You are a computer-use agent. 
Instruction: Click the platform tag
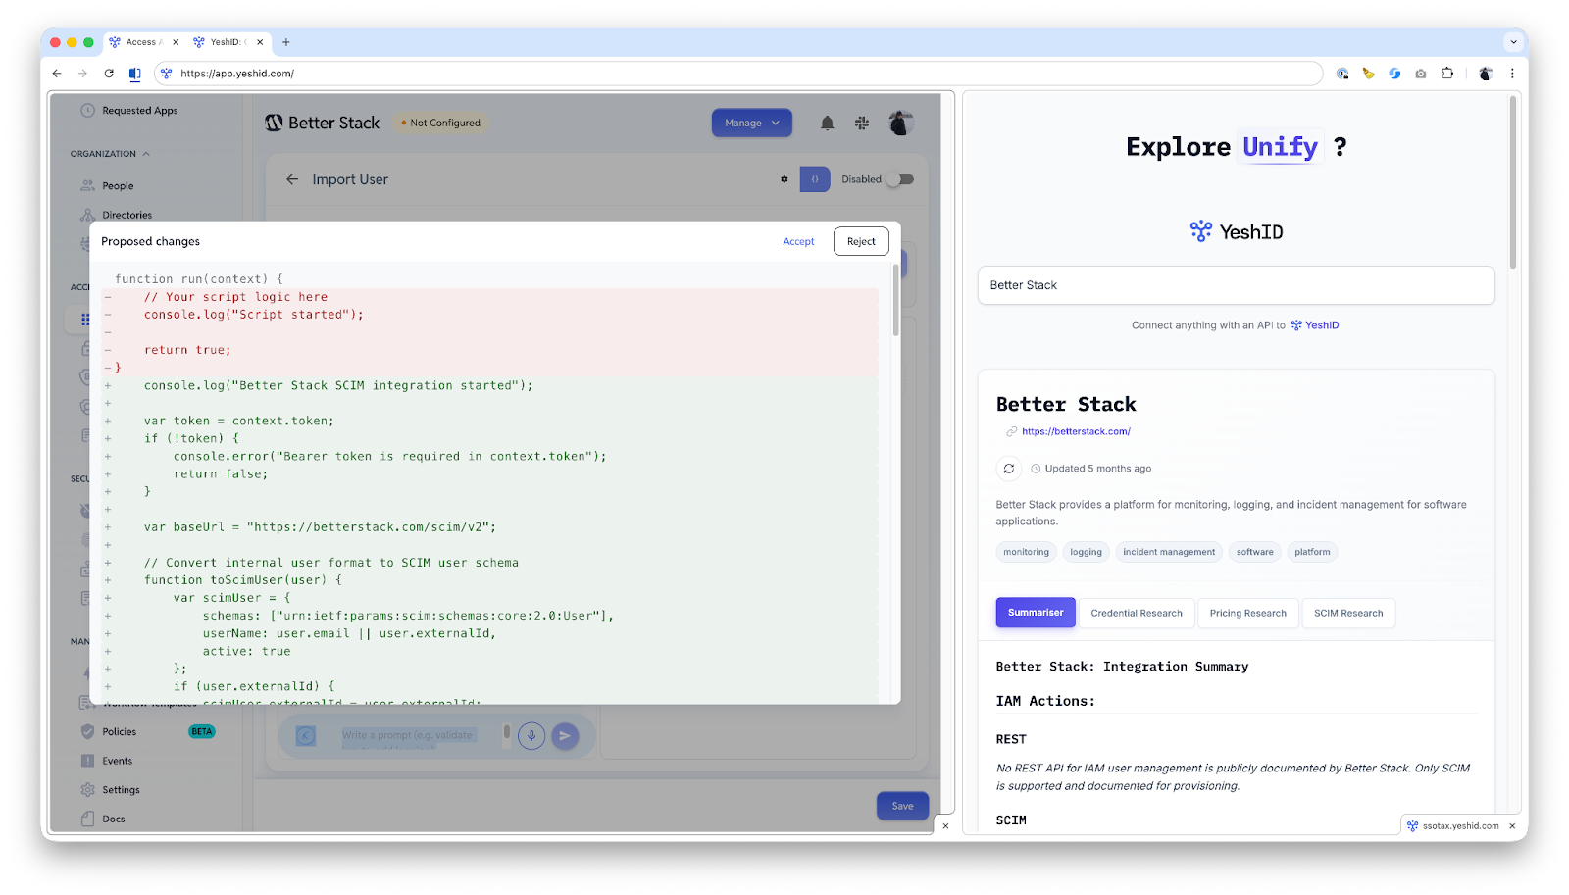(1312, 552)
